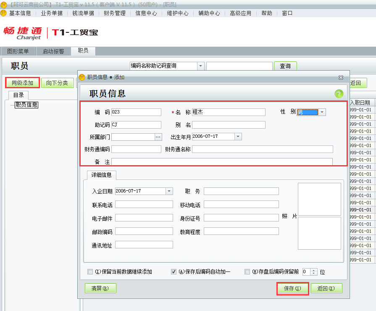Image resolution: width=376 pixels, height=311 pixels.
Task: Click the application icon in main title bar
Action: (3, 4)
